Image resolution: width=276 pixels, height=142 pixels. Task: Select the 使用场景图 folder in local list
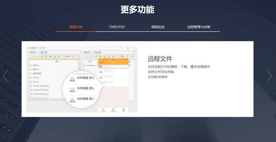pos(35,73)
